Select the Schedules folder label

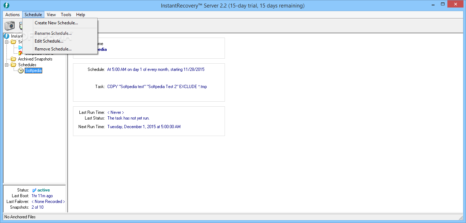27,65
